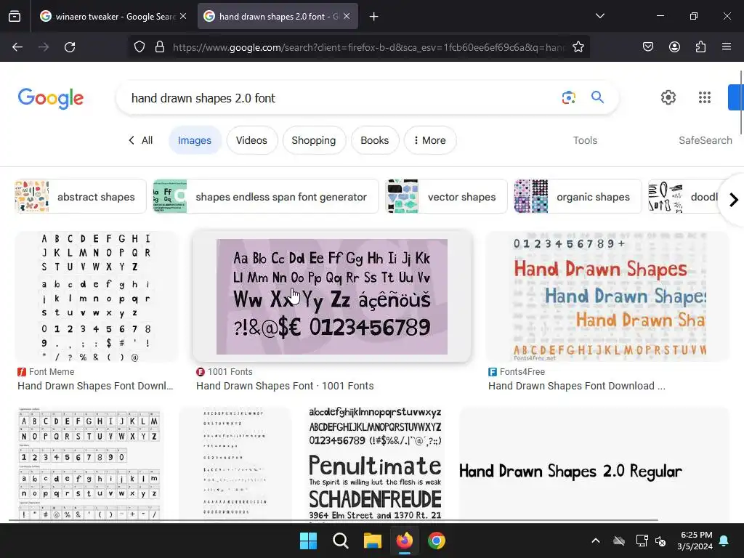Viewport: 744px width, 558px height.
Task: Open tiny glyph chart image result
Action: 235,464
